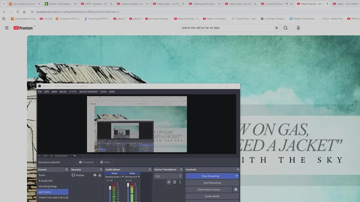Open the OBS Help menu
This screenshot has height=202, width=360.
click(112, 91)
